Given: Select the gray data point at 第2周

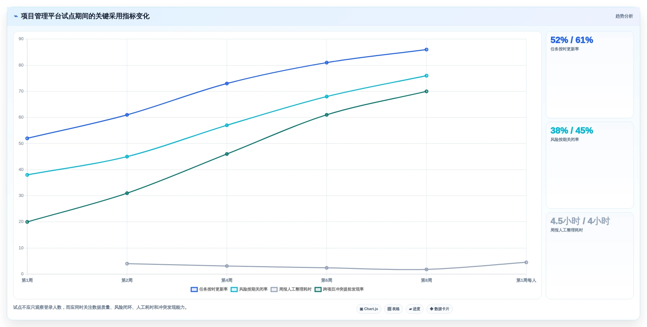Looking at the screenshot, I should [x=127, y=264].
